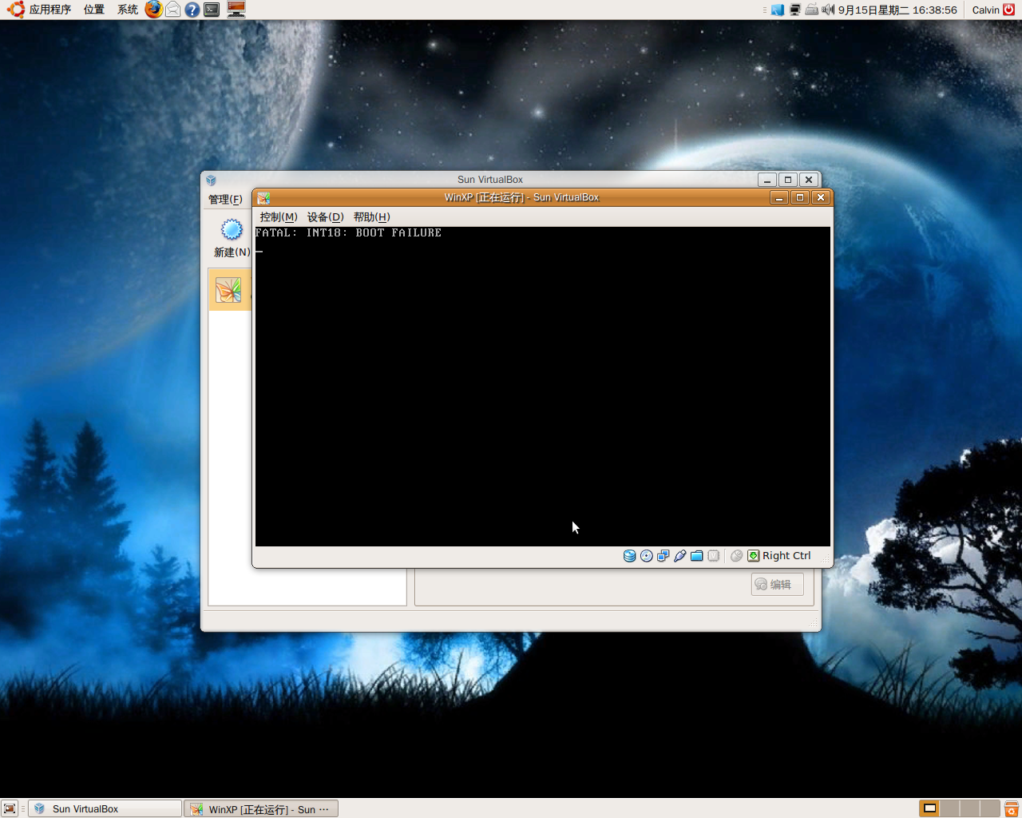Open the network monitor tray icon
The width and height of the screenshot is (1022, 818).
(795, 10)
